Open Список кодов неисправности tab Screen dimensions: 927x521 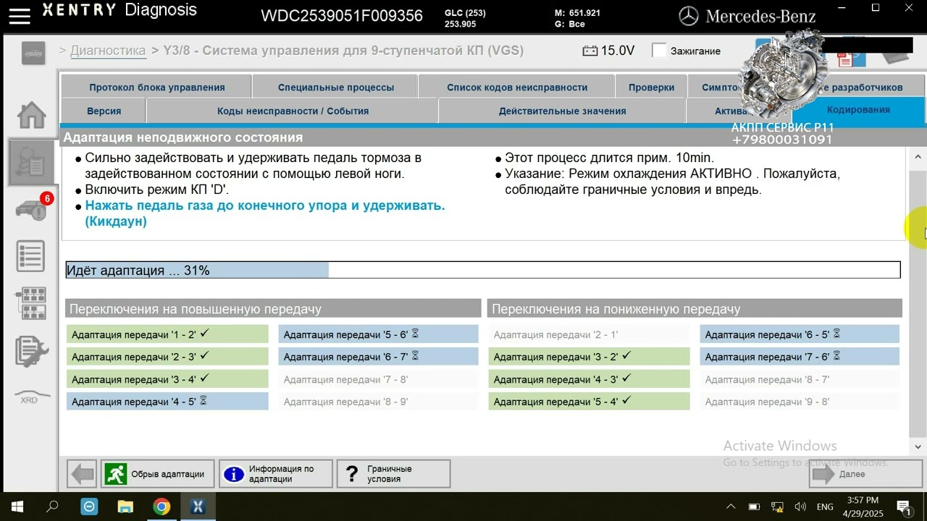tap(517, 87)
